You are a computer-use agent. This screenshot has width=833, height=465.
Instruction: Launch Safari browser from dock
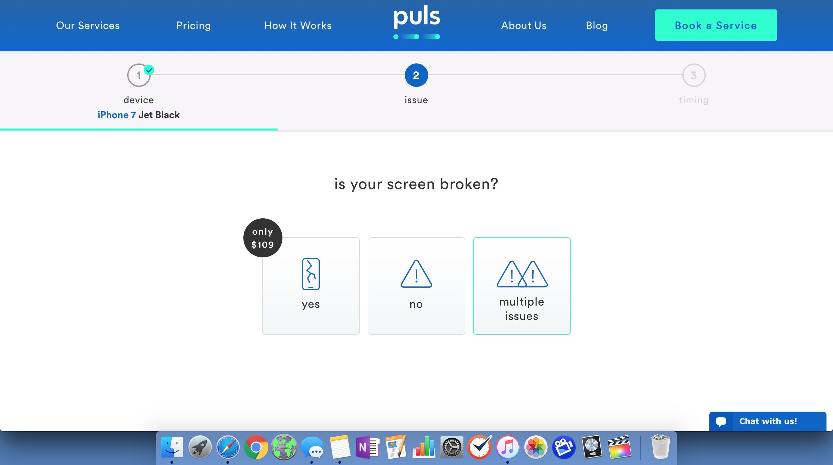[228, 448]
